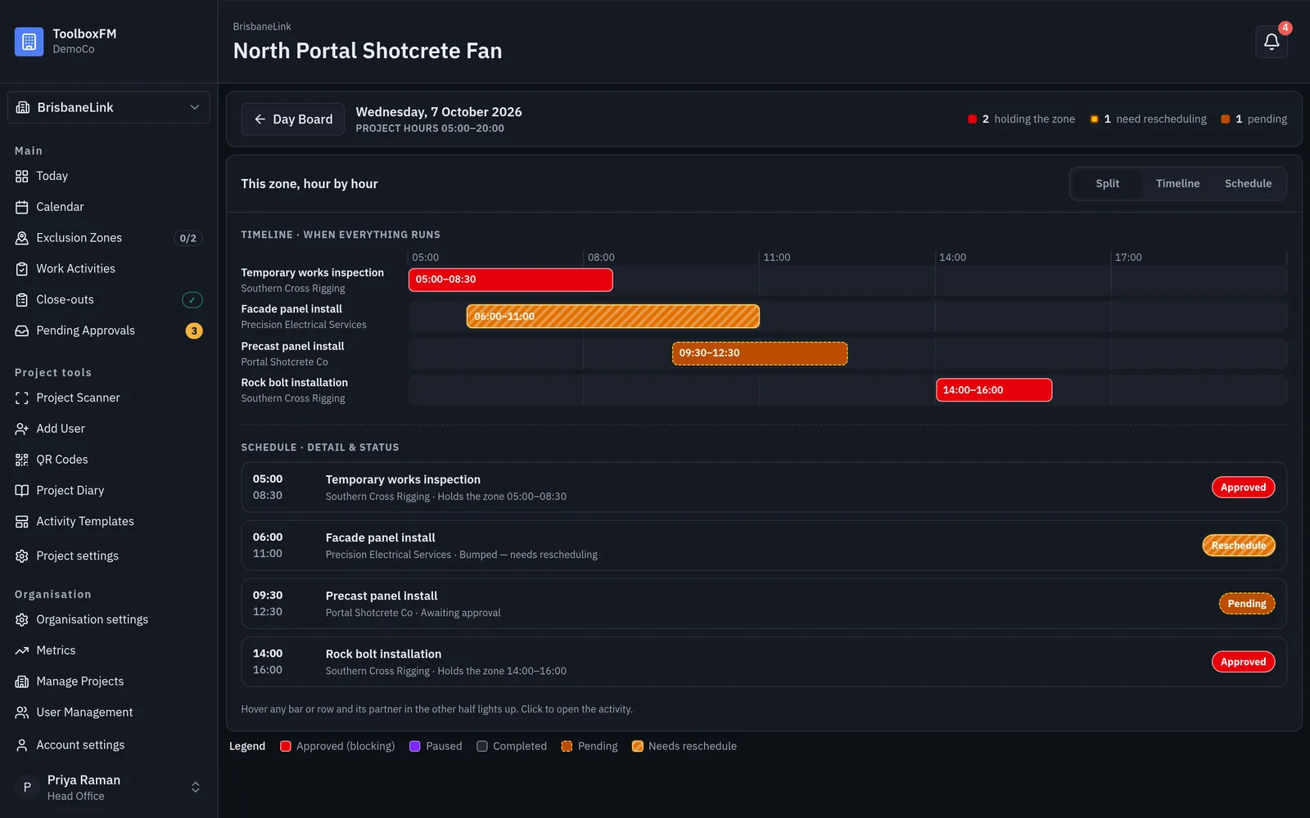The image size is (1310, 818).
Task: Click the Today grid icon
Action: point(22,176)
